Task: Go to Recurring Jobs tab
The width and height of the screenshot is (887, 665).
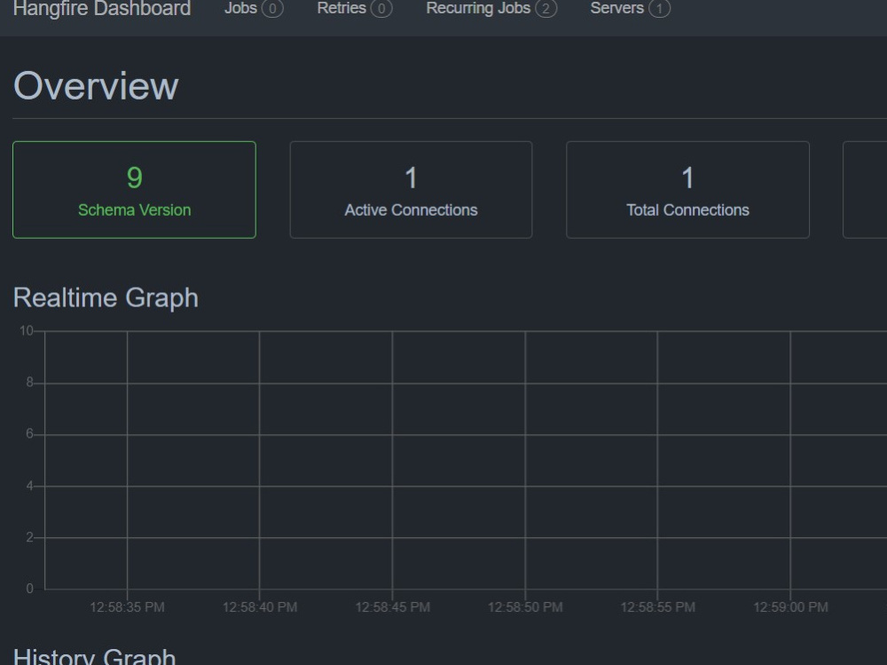Action: click(491, 9)
